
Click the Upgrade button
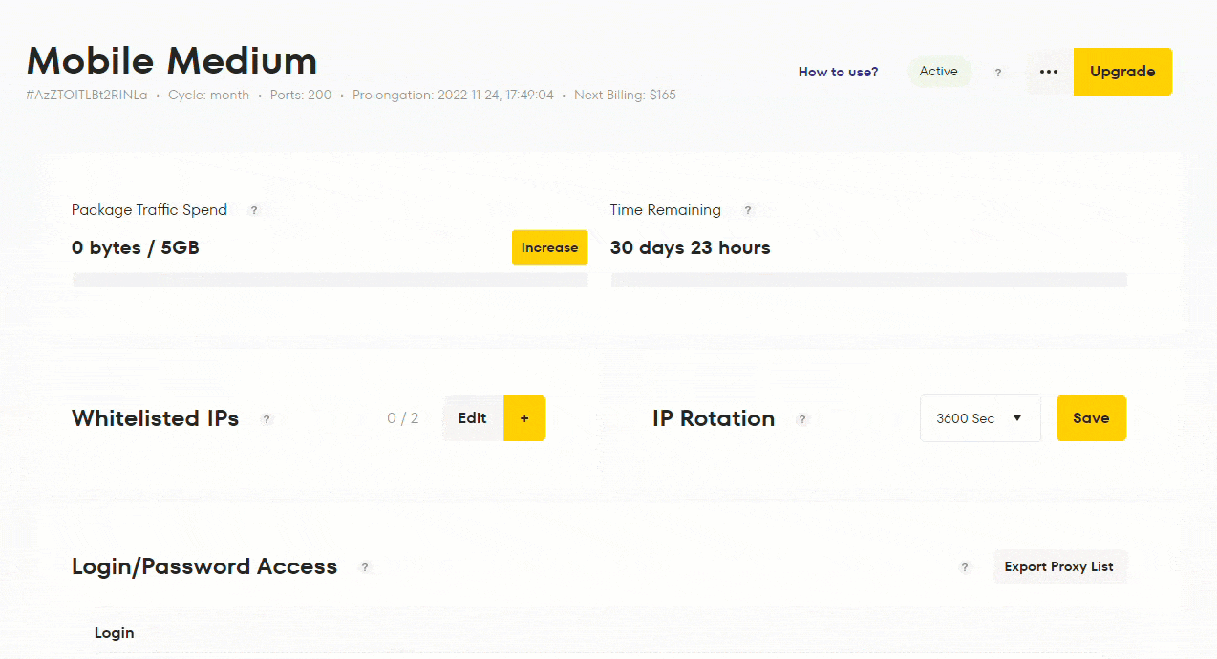pyautogui.click(x=1122, y=72)
